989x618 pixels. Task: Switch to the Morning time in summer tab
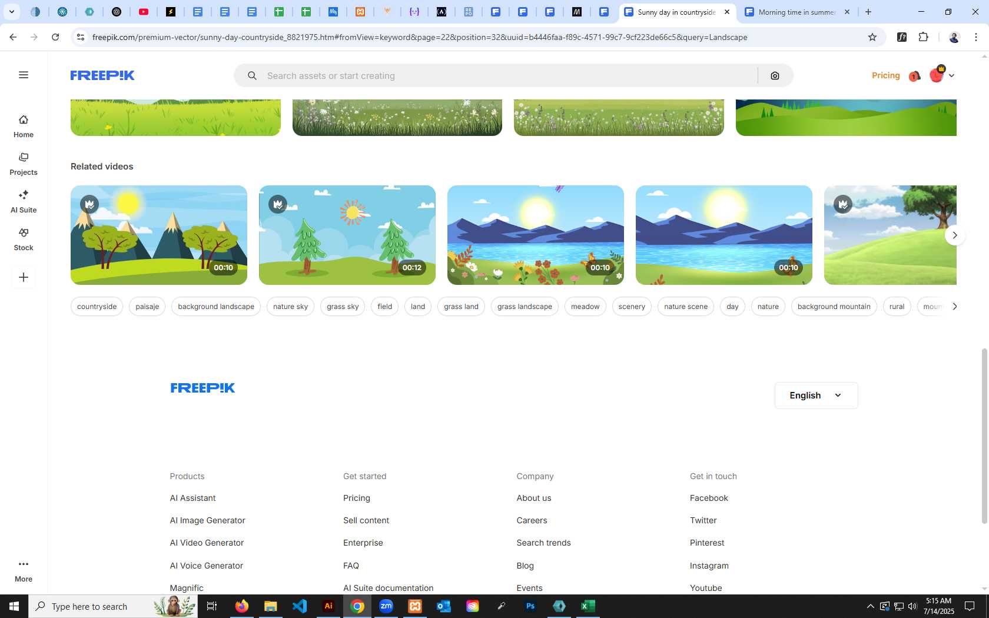(796, 12)
